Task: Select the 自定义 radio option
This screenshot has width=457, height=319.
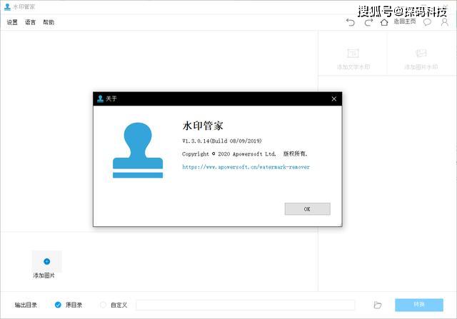Action: 103,305
